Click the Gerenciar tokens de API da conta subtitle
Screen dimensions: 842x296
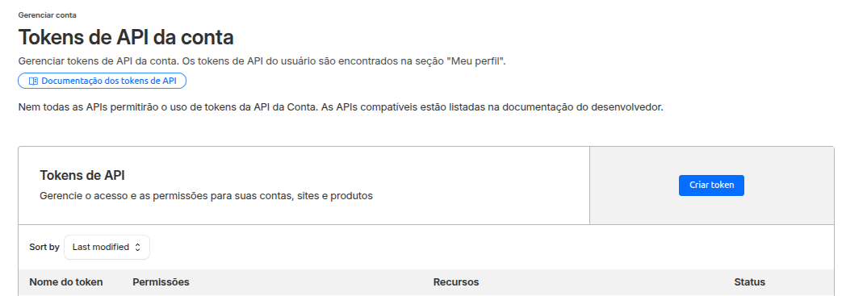click(262, 61)
